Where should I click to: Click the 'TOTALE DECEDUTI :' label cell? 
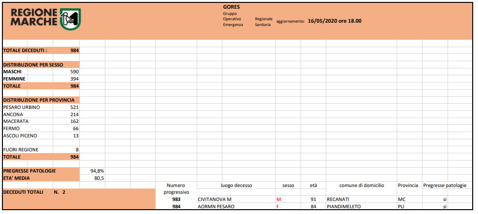(25, 51)
